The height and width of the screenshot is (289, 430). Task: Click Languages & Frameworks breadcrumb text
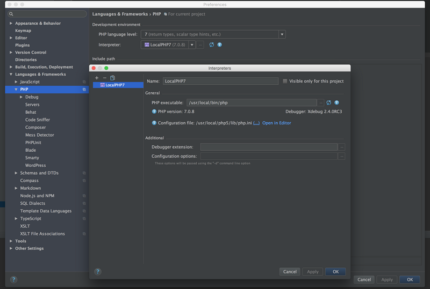pos(120,14)
